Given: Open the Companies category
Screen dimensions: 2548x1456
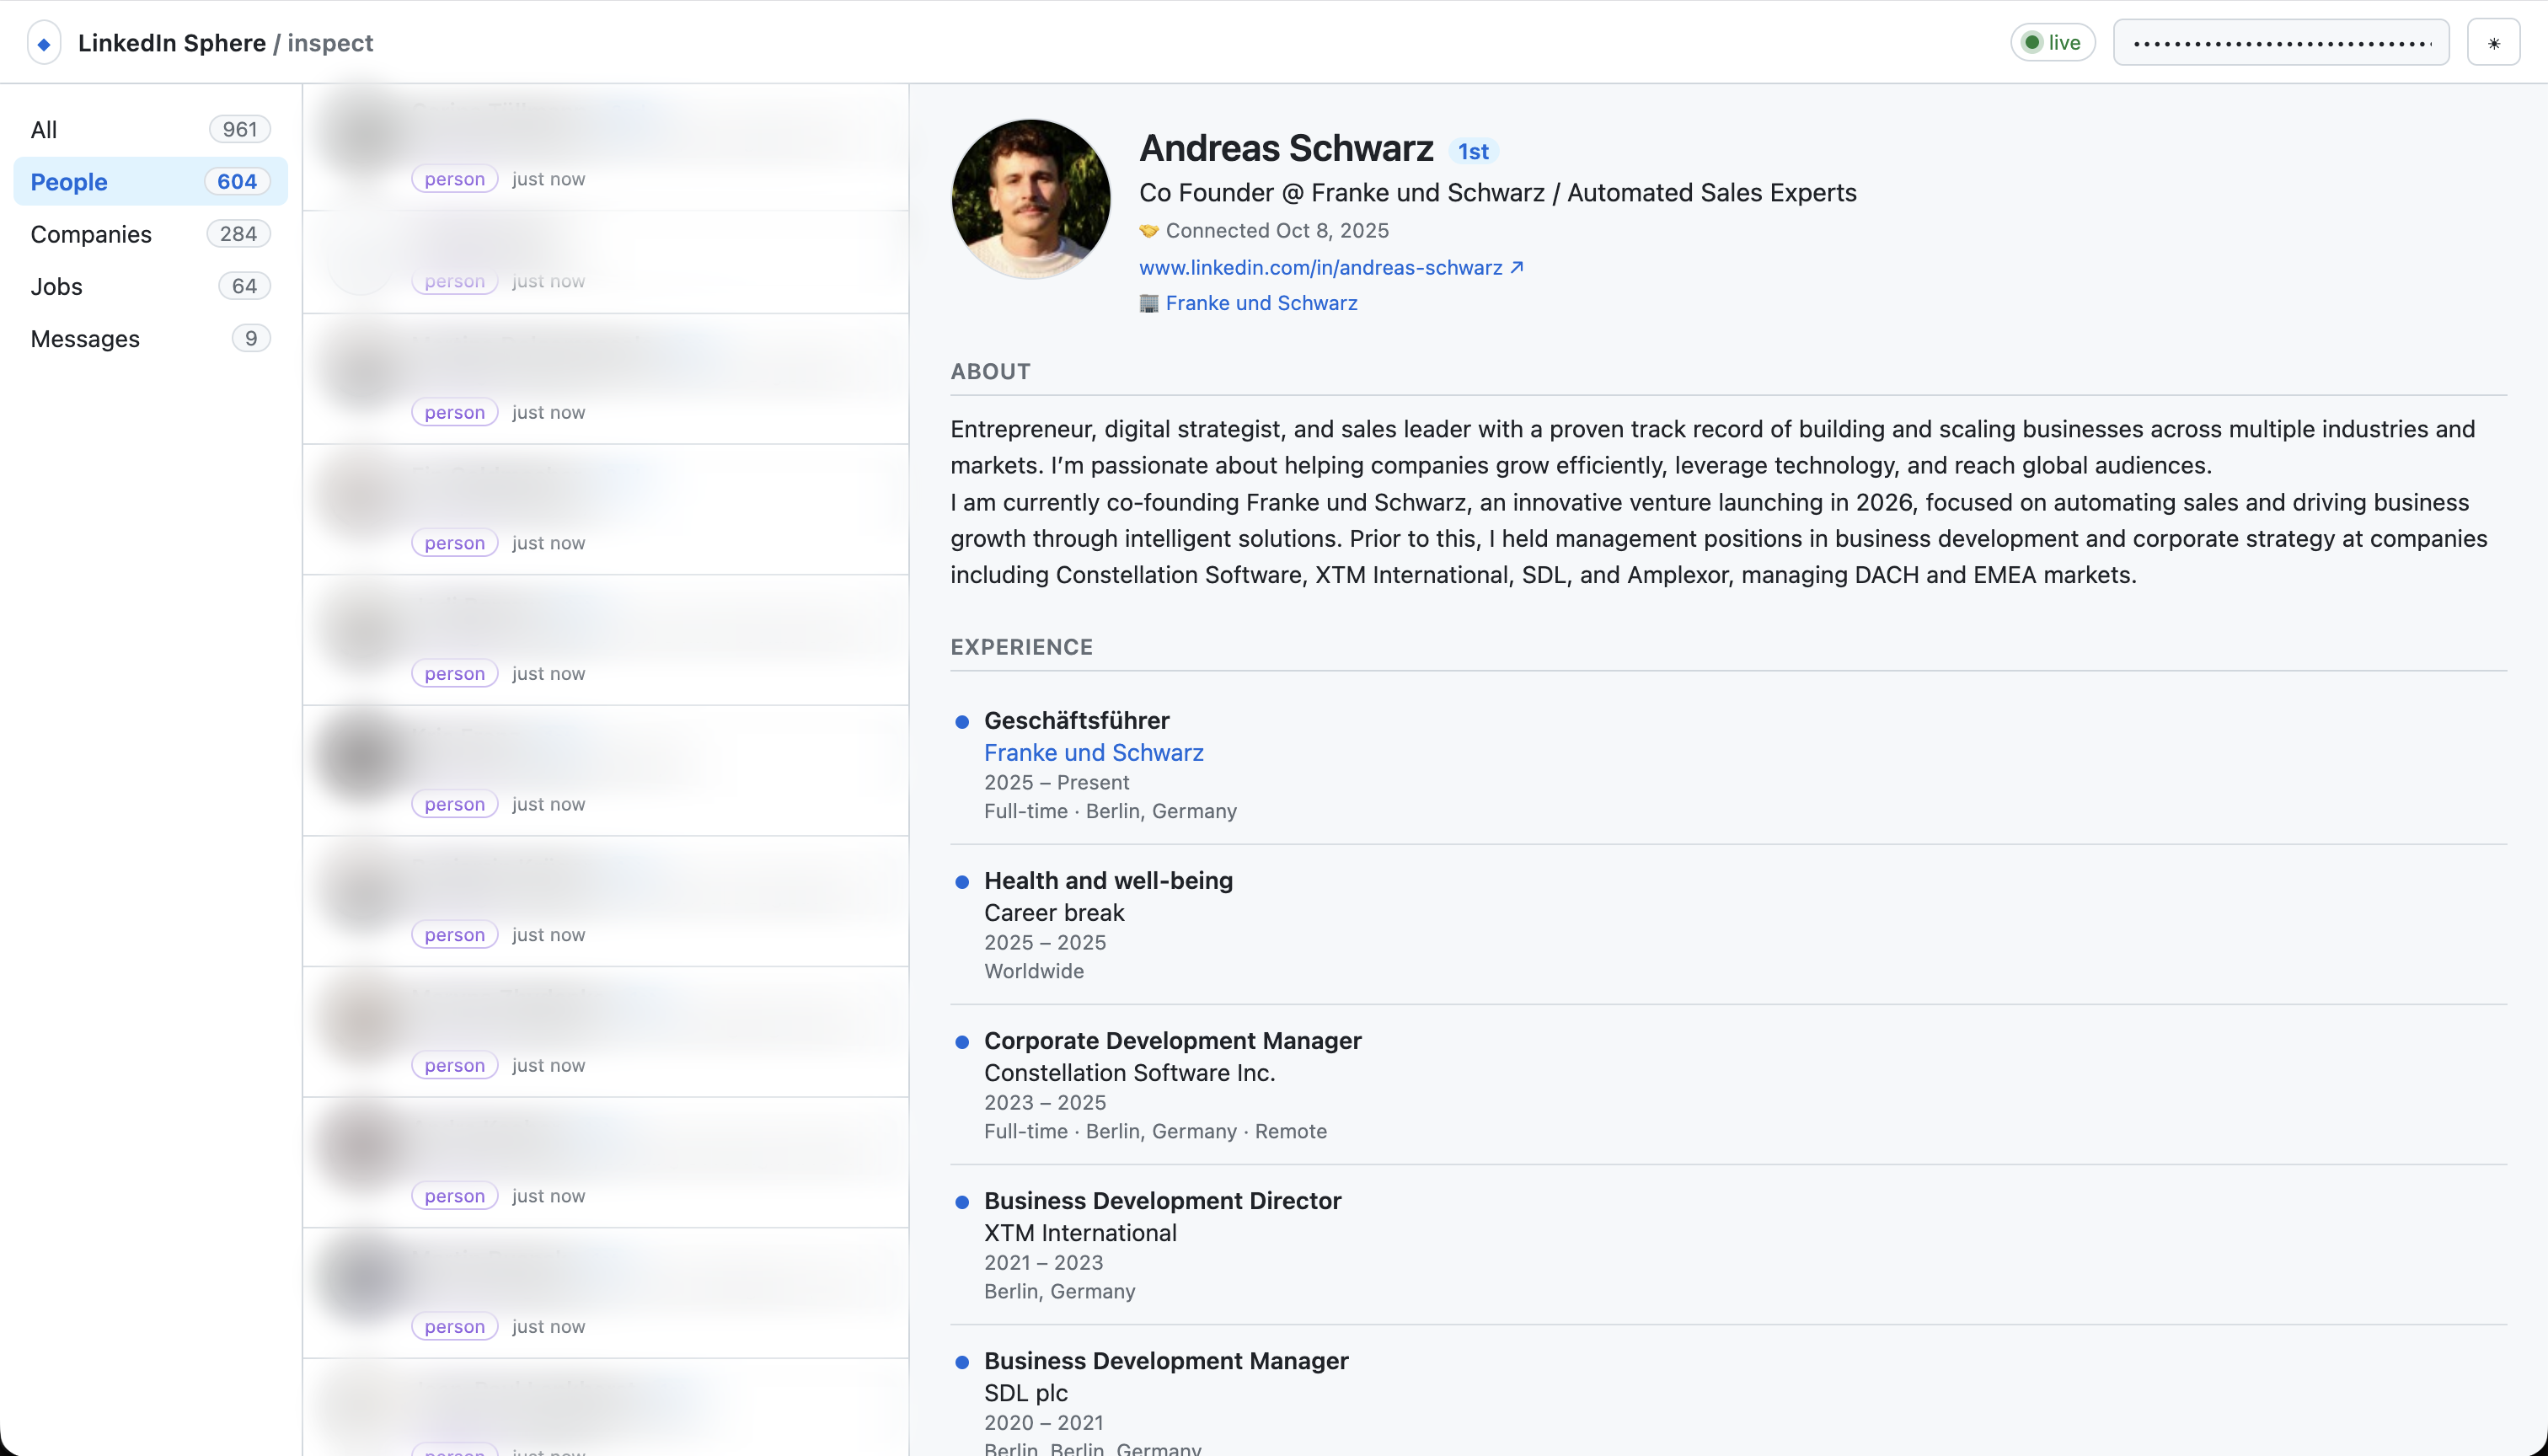Looking at the screenshot, I should pyautogui.click(x=150, y=234).
